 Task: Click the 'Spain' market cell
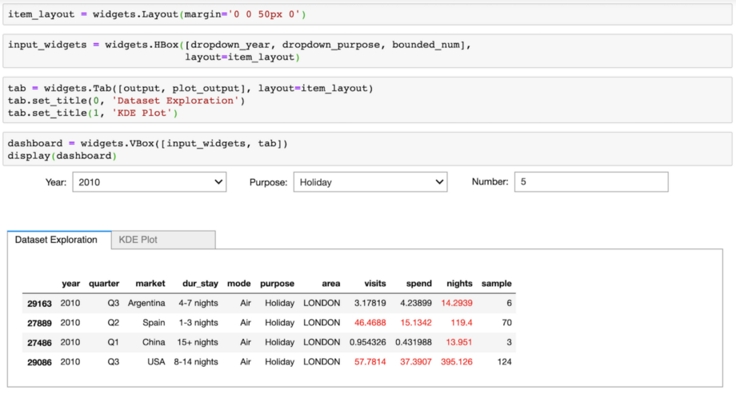[x=154, y=323]
